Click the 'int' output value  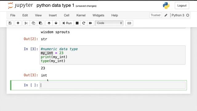44,75
